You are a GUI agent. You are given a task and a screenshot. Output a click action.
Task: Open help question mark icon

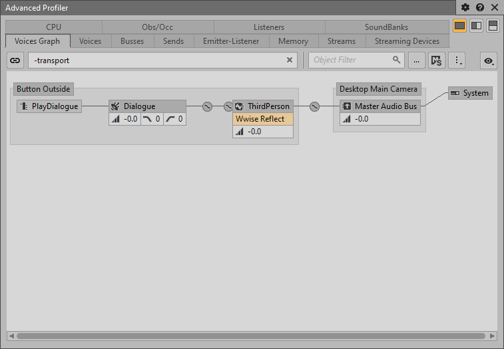click(x=479, y=8)
